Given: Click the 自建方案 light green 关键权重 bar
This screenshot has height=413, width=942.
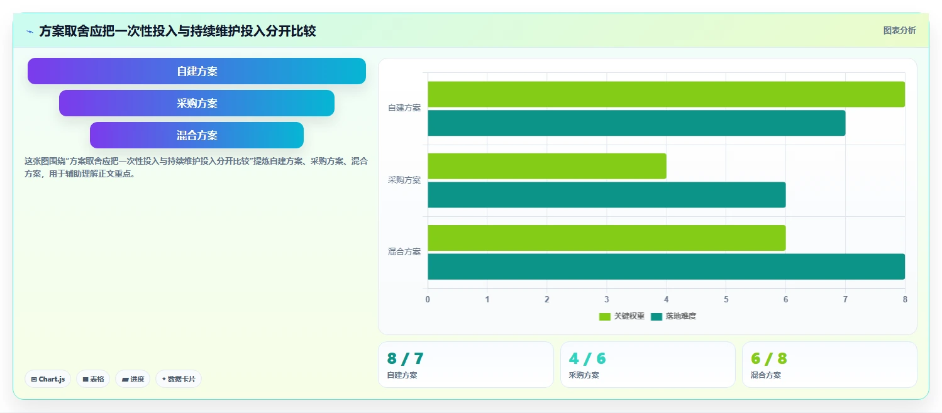Looking at the screenshot, I should (x=666, y=94).
